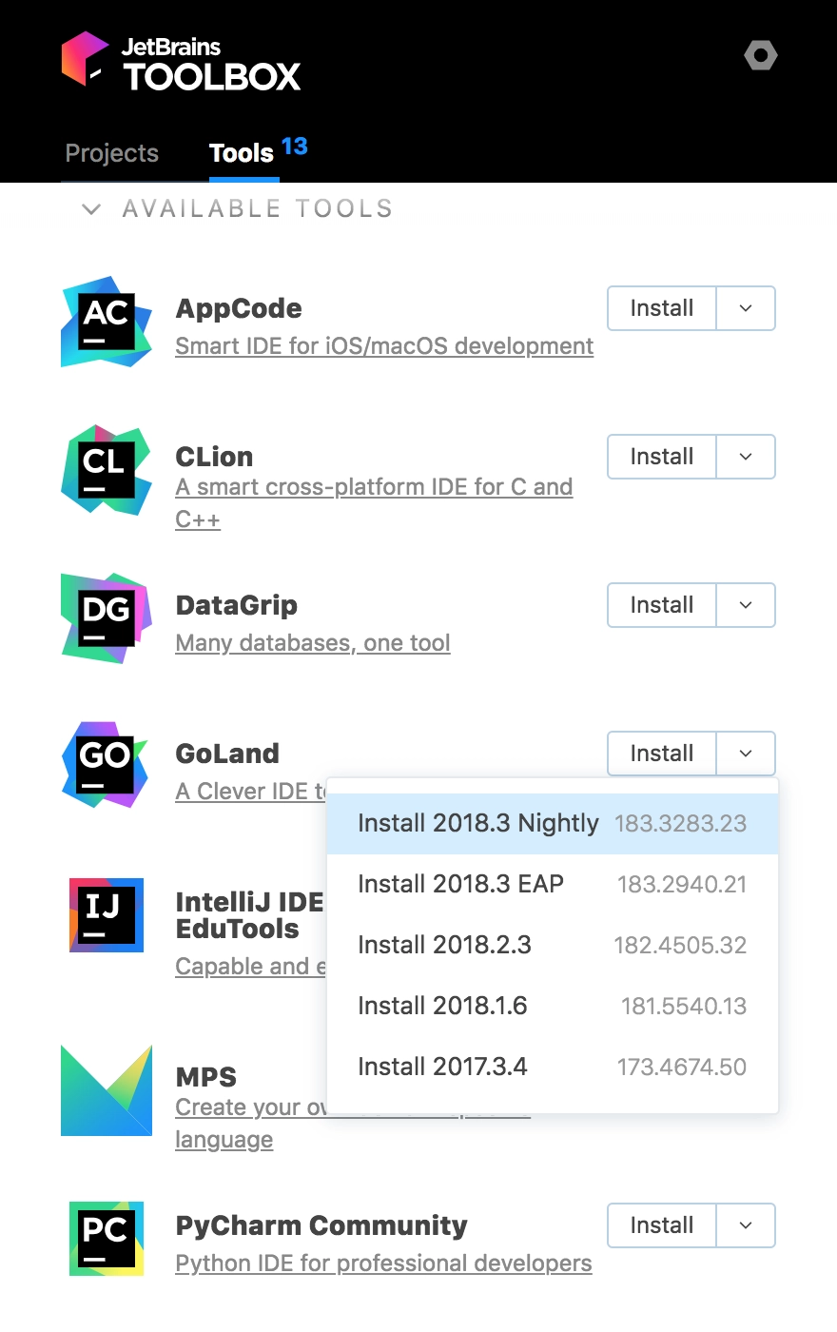Click the AppCode title
The image size is (837, 1332).
[239, 308]
